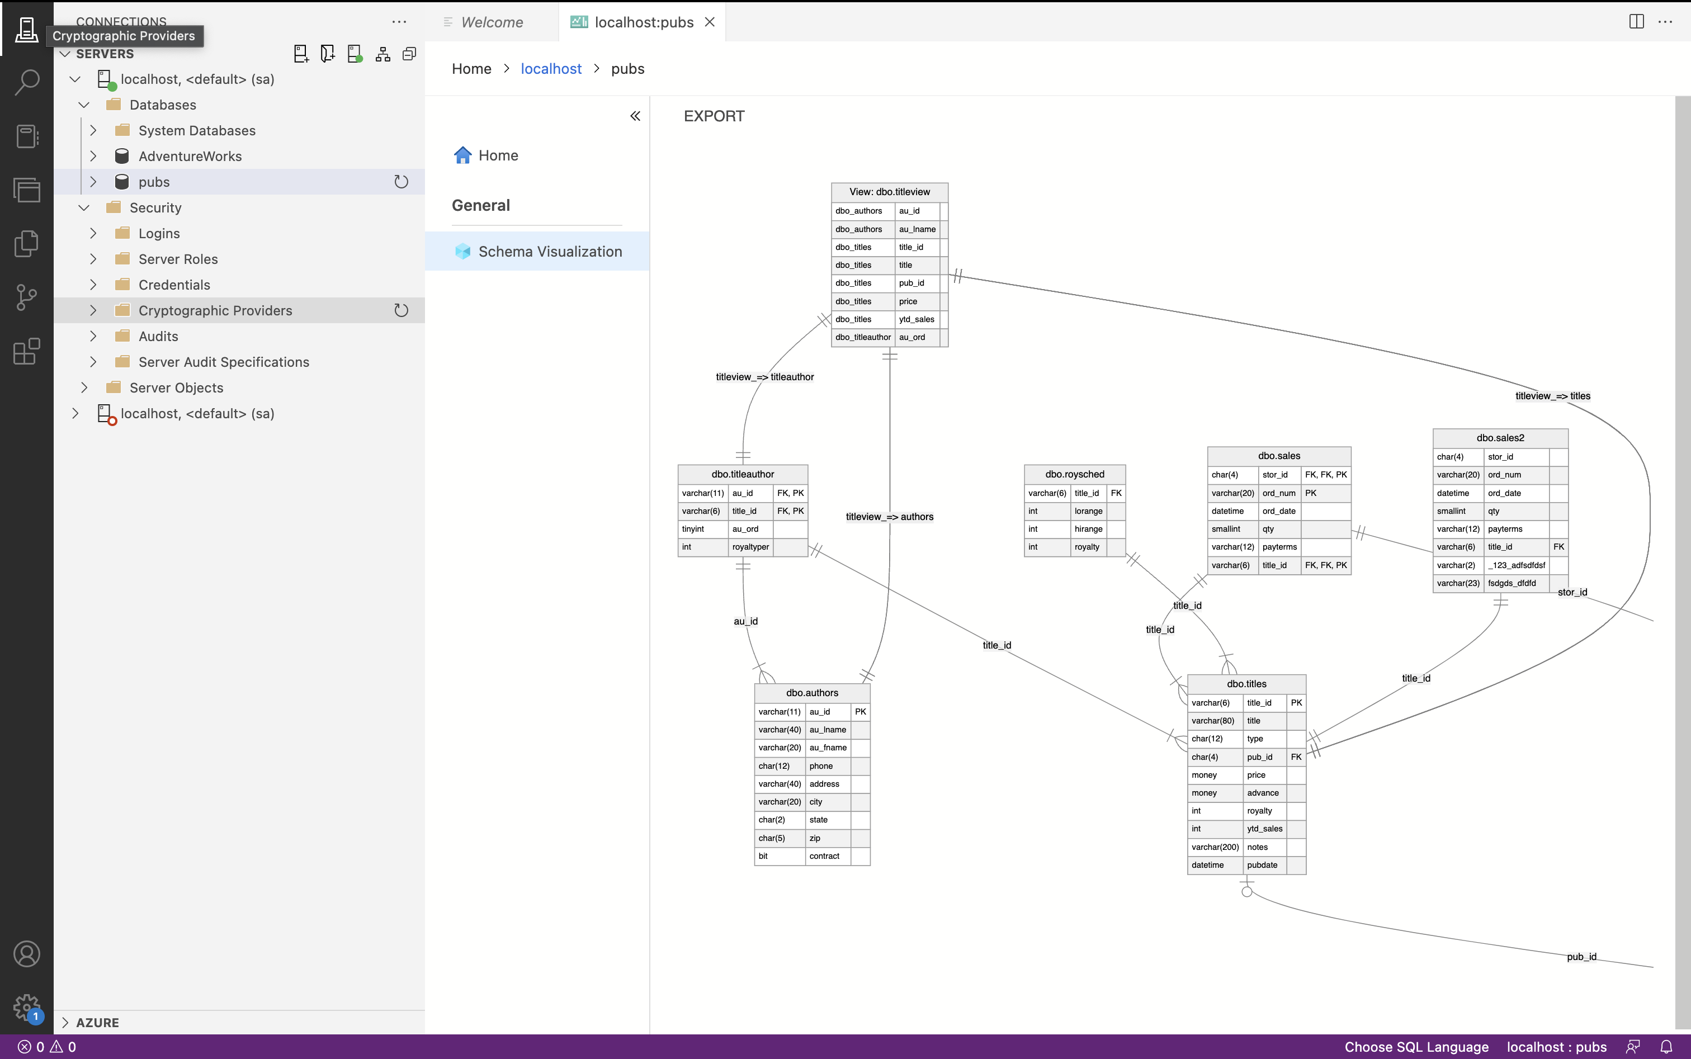Click the Account icon at bottom left
This screenshot has width=1691, height=1059.
pyautogui.click(x=27, y=953)
